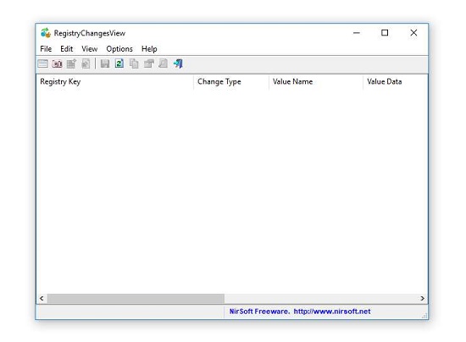Click the Find toolbar icon
The image size is (466, 342).
pyautogui.click(x=164, y=63)
